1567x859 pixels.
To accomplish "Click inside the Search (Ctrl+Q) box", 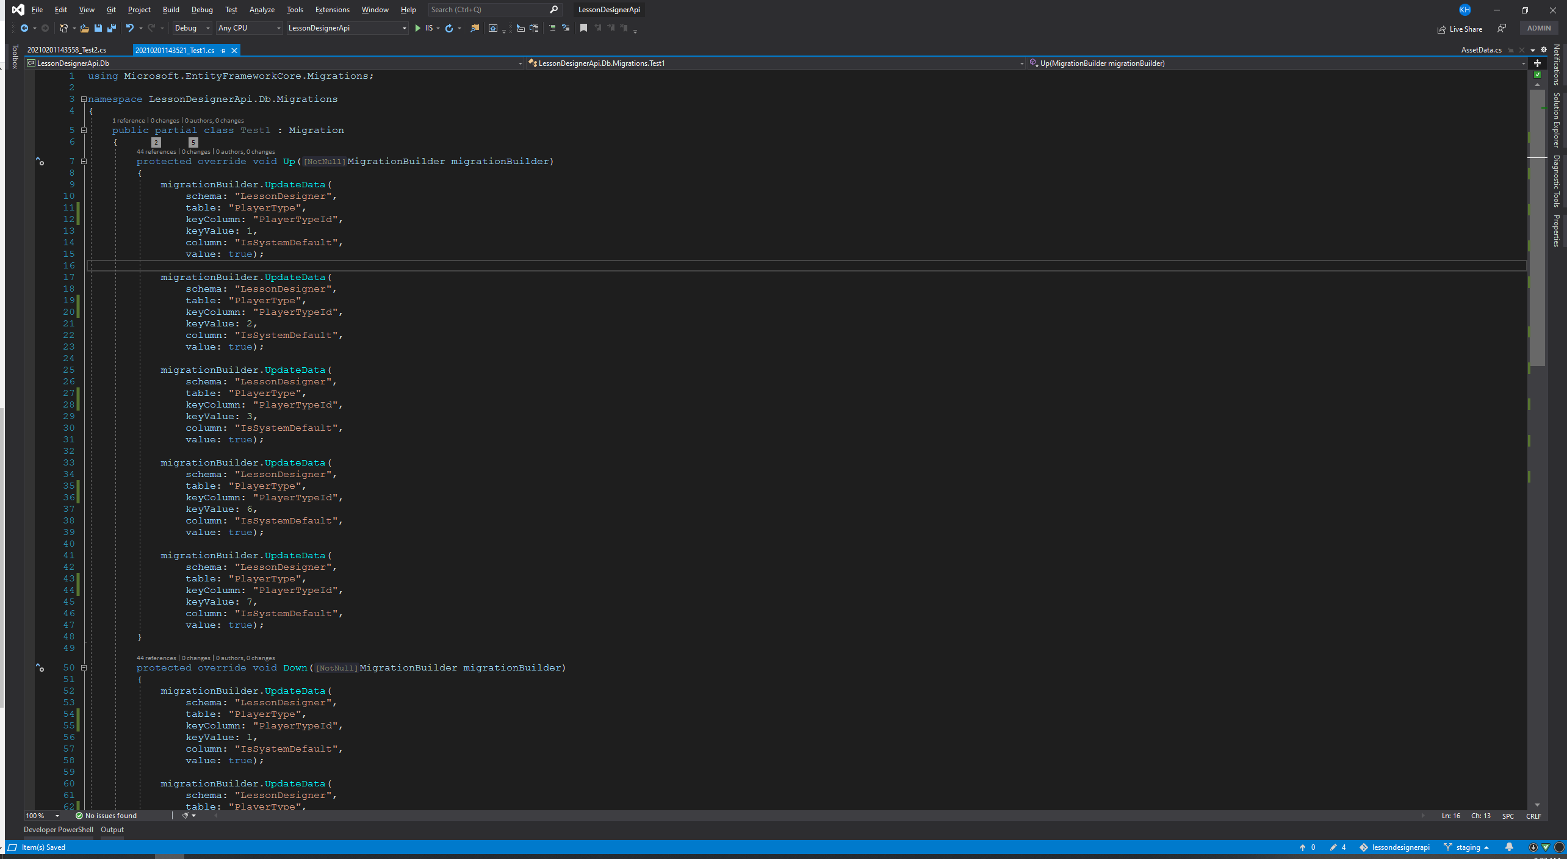I will click(494, 10).
